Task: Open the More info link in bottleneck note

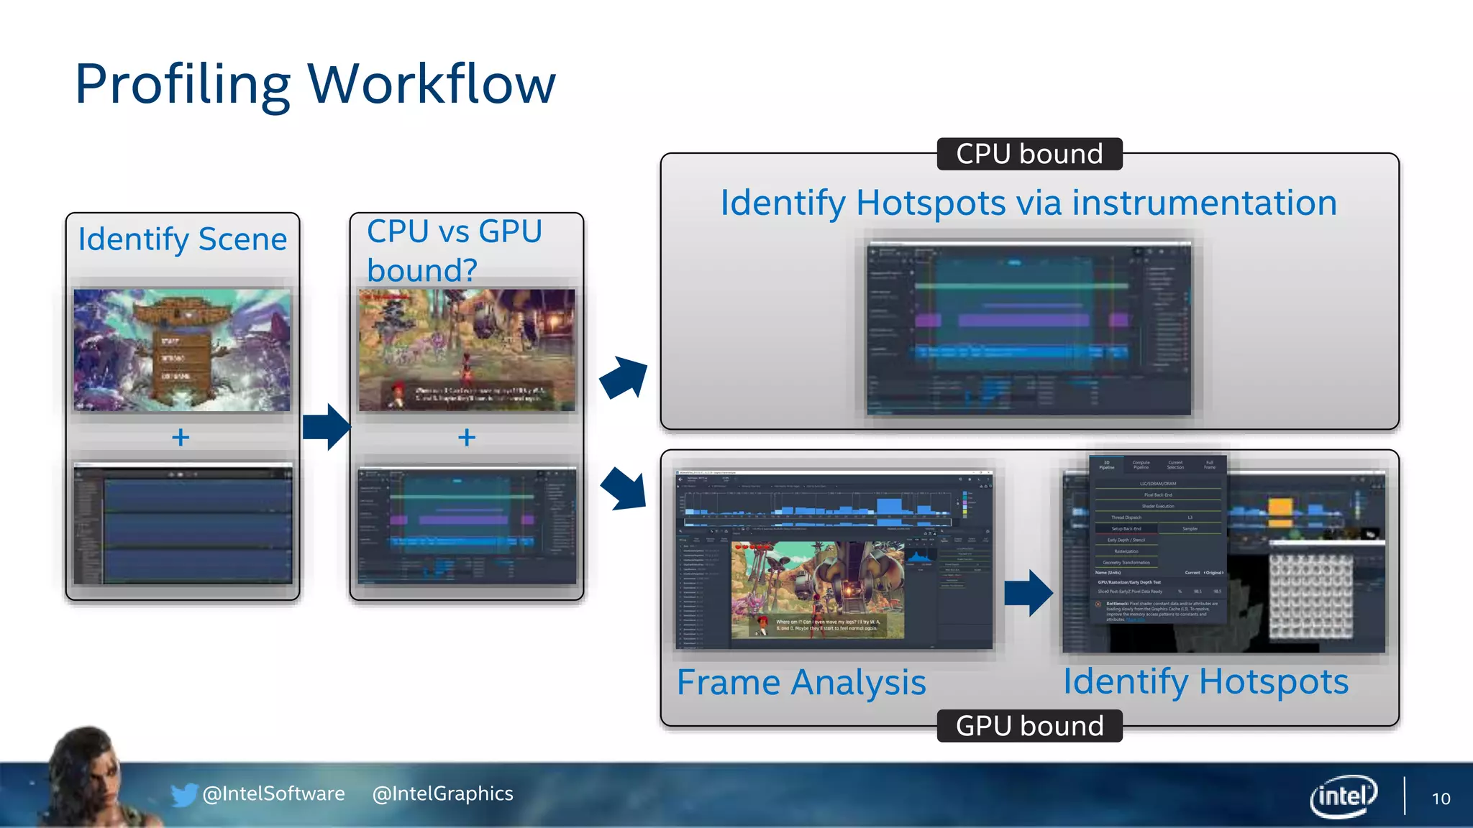Action: (x=1135, y=620)
